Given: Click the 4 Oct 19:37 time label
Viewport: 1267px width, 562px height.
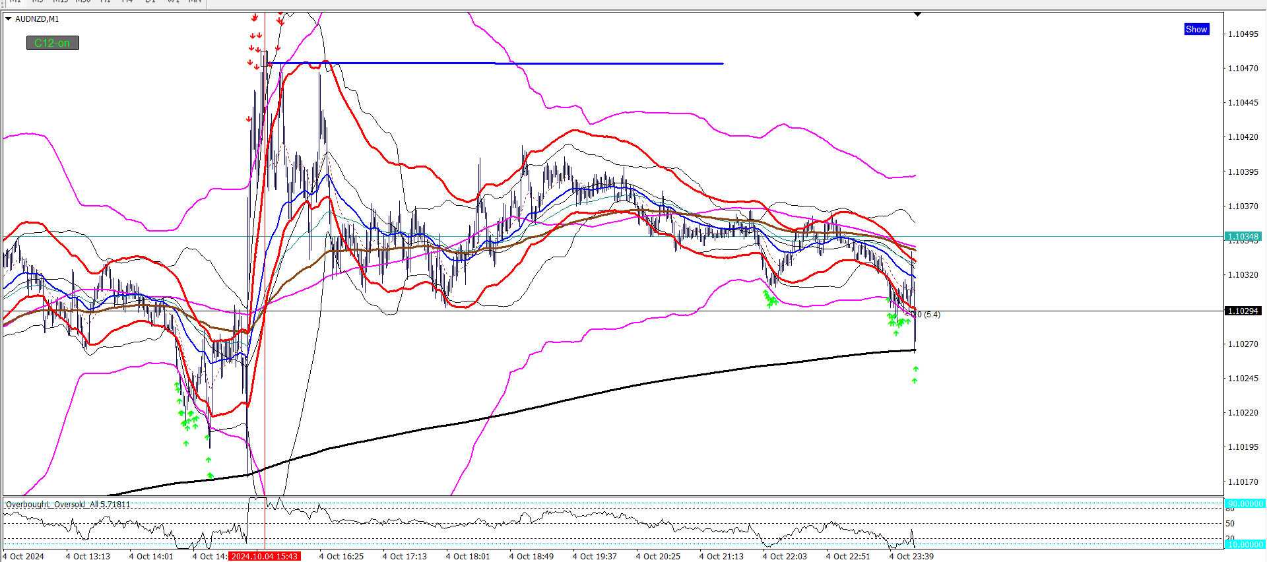Looking at the screenshot, I should click(595, 556).
